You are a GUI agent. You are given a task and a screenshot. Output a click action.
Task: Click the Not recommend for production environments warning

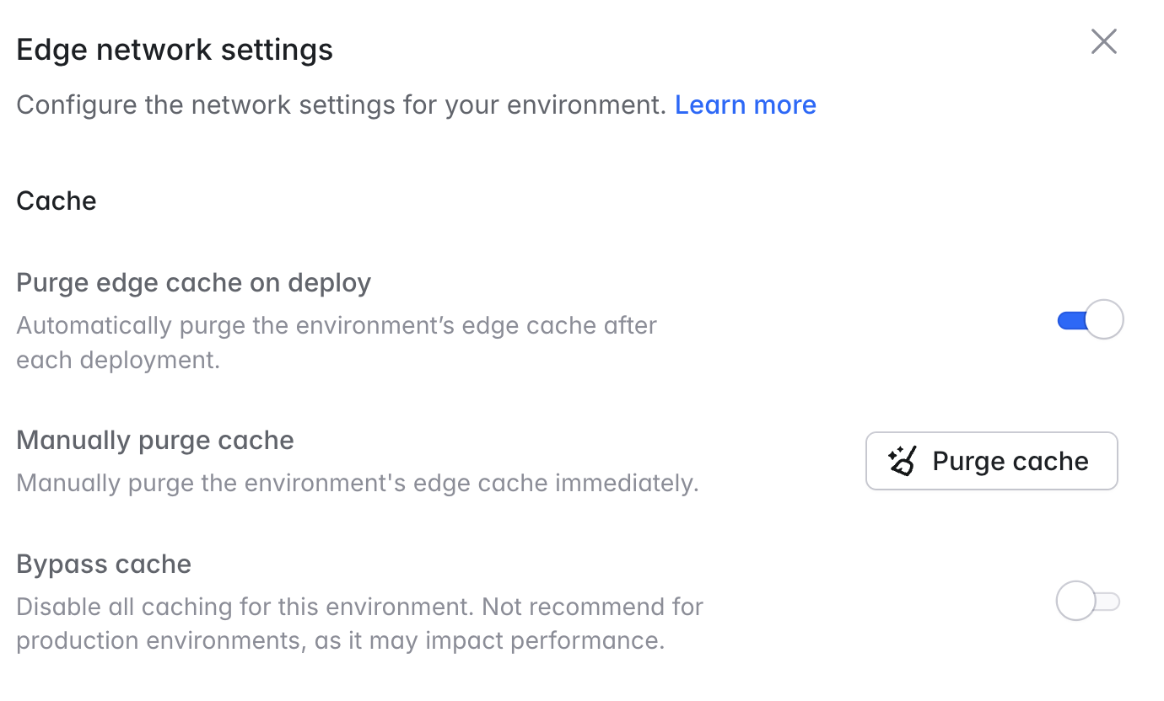point(360,623)
